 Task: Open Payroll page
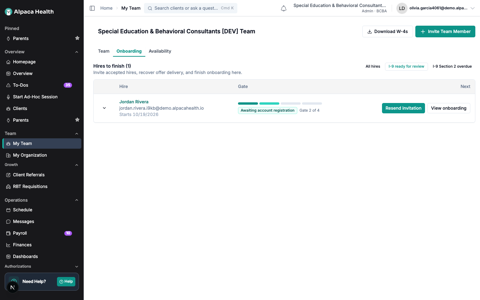(x=42, y=233)
